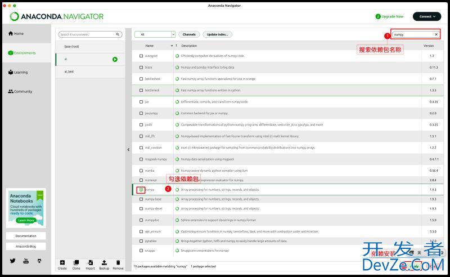
Task: Open the Anaconda Blog button
Action: click(26, 247)
